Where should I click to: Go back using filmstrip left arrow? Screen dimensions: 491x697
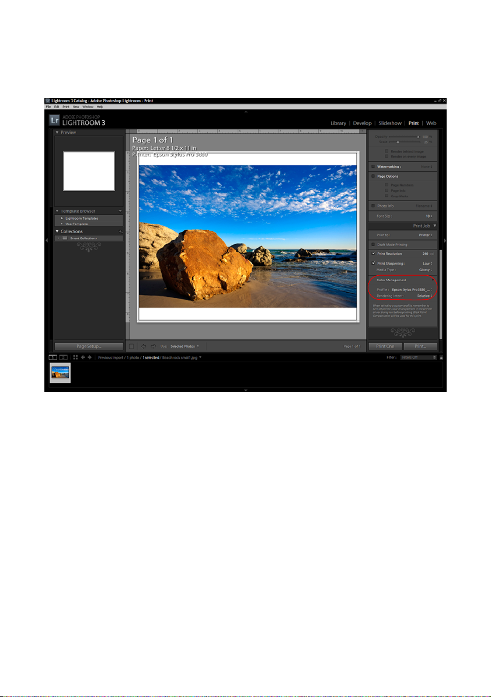(x=83, y=358)
